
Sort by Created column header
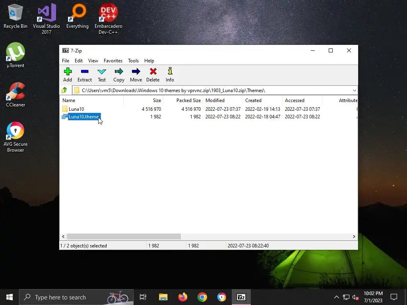click(x=262, y=100)
